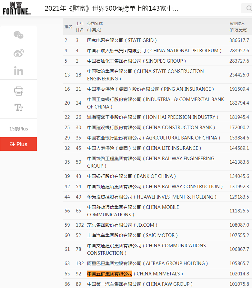Click the 15条Plus label

pyautogui.click(x=18, y=129)
